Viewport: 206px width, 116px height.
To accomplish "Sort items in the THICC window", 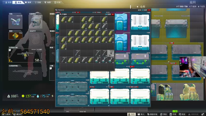I will pyautogui.click(x=144, y=10).
